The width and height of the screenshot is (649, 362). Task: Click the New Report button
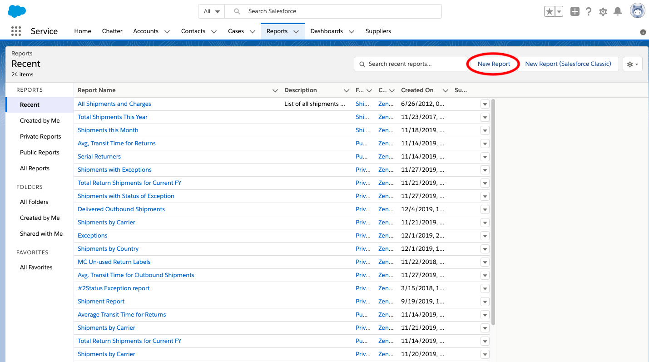click(x=494, y=64)
